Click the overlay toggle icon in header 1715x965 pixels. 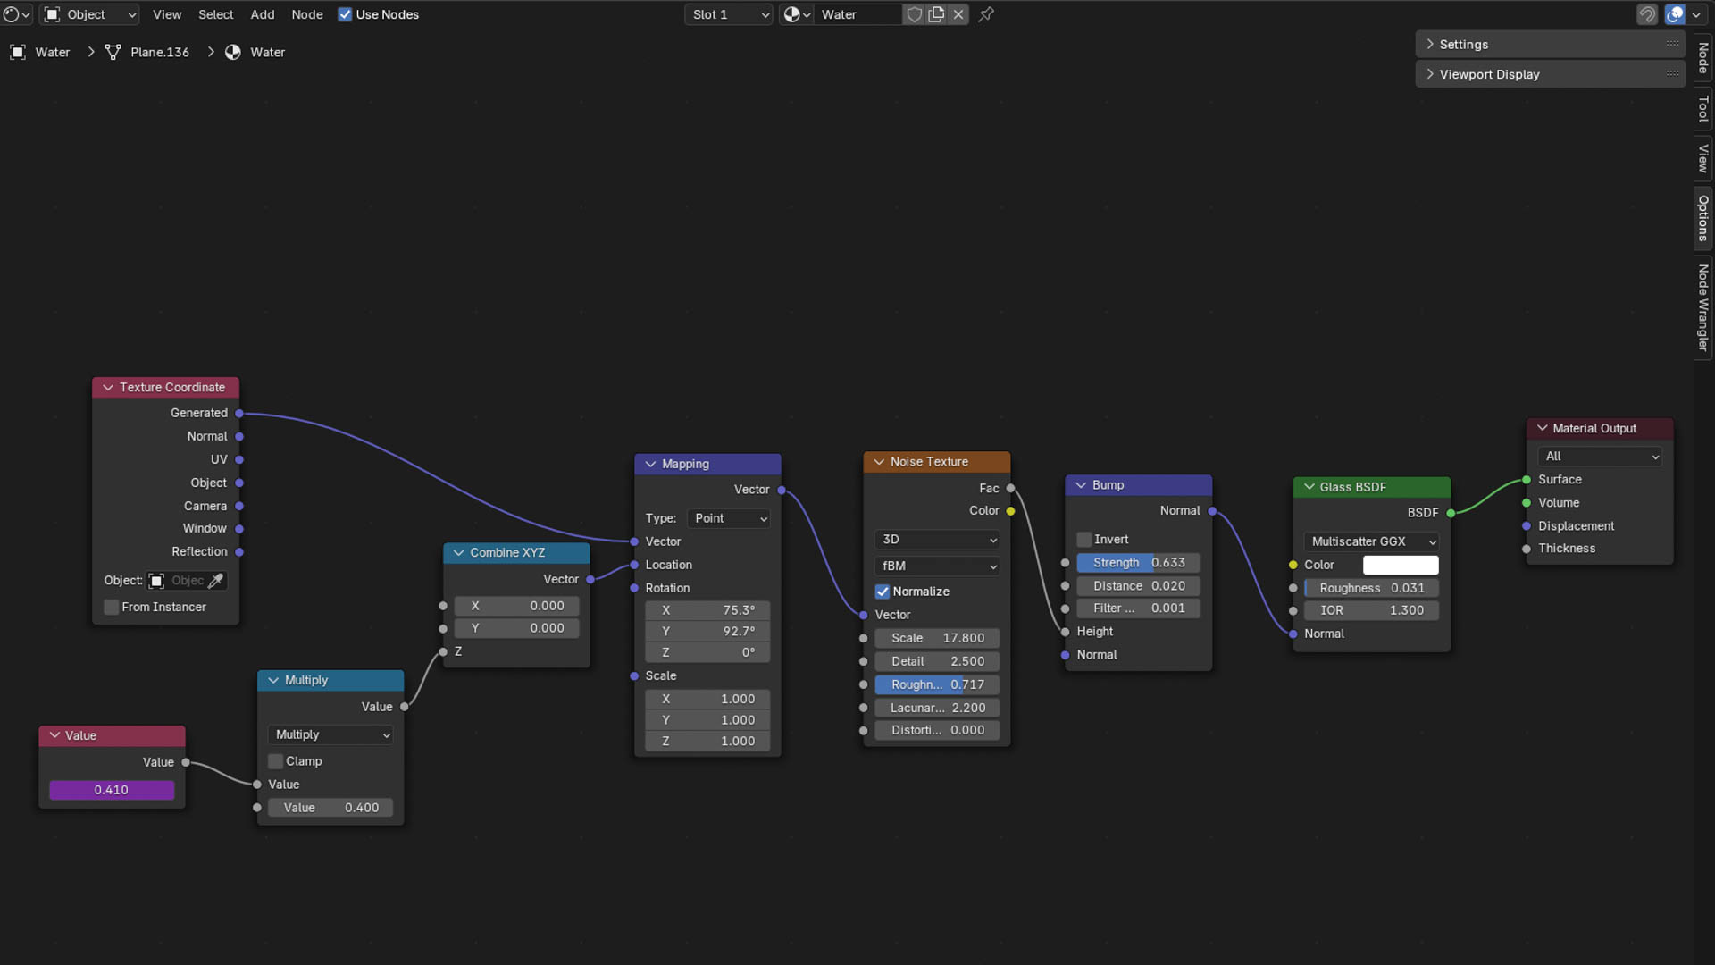click(x=1675, y=14)
